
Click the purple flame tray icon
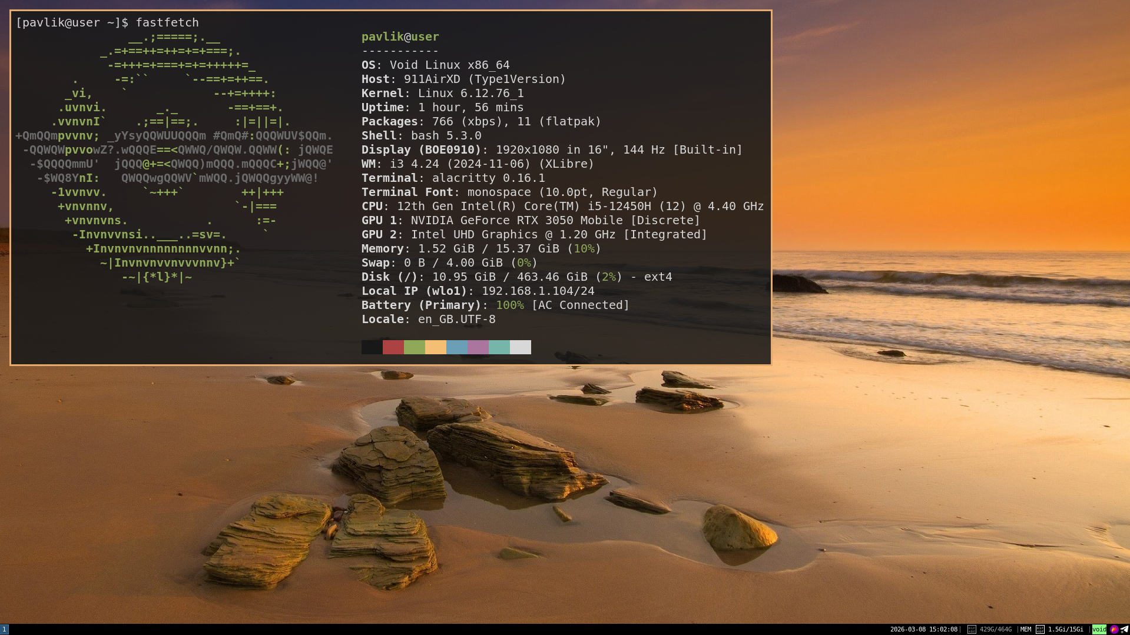pyautogui.click(x=1114, y=629)
